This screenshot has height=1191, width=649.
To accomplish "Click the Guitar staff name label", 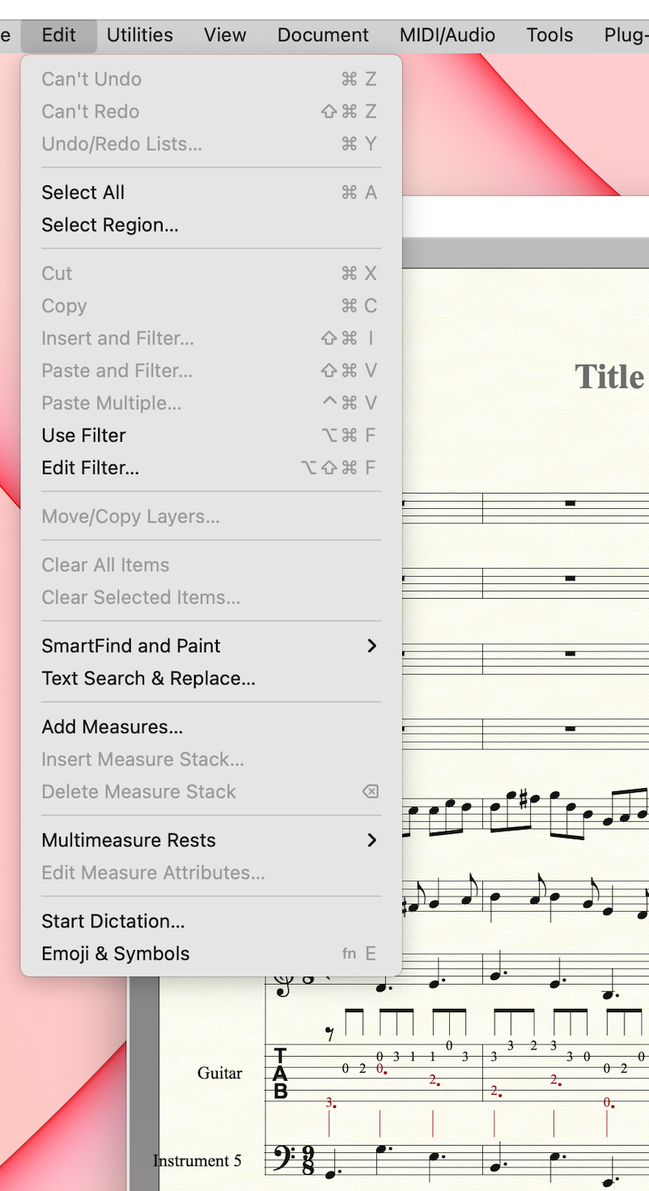I will click(x=219, y=1073).
